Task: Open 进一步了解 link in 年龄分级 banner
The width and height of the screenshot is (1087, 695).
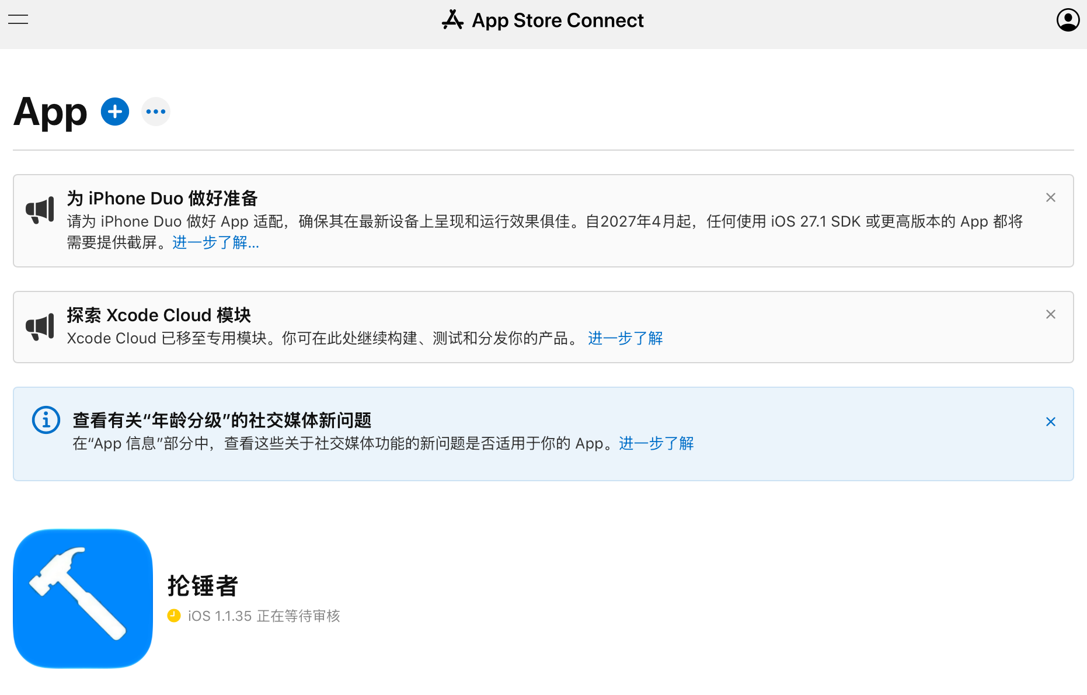Action: [656, 443]
